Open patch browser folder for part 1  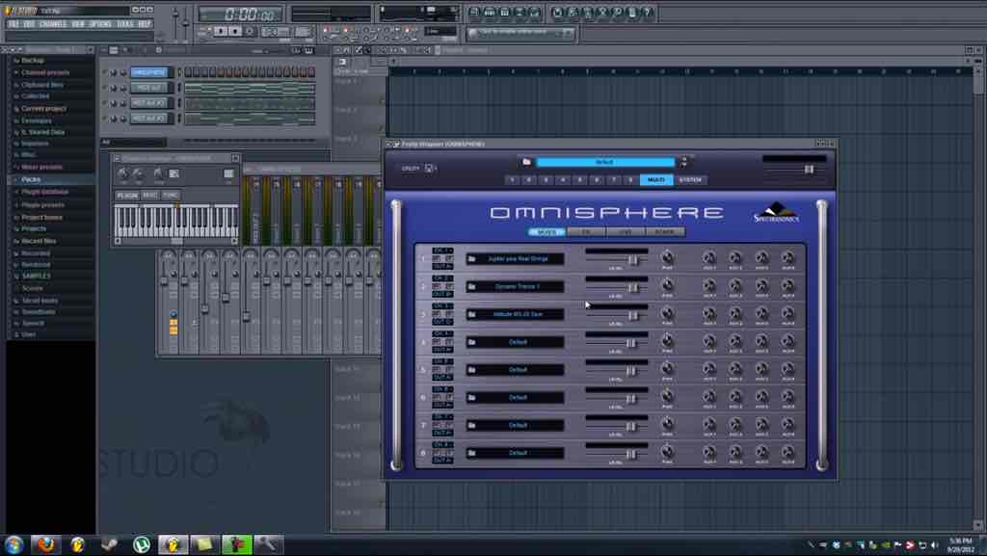[471, 258]
